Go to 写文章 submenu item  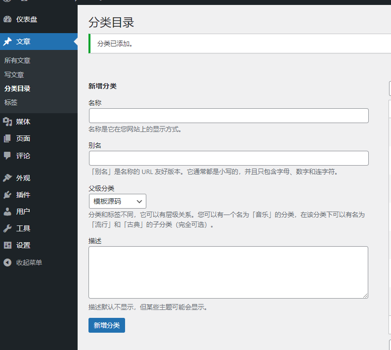pyautogui.click(x=14, y=75)
